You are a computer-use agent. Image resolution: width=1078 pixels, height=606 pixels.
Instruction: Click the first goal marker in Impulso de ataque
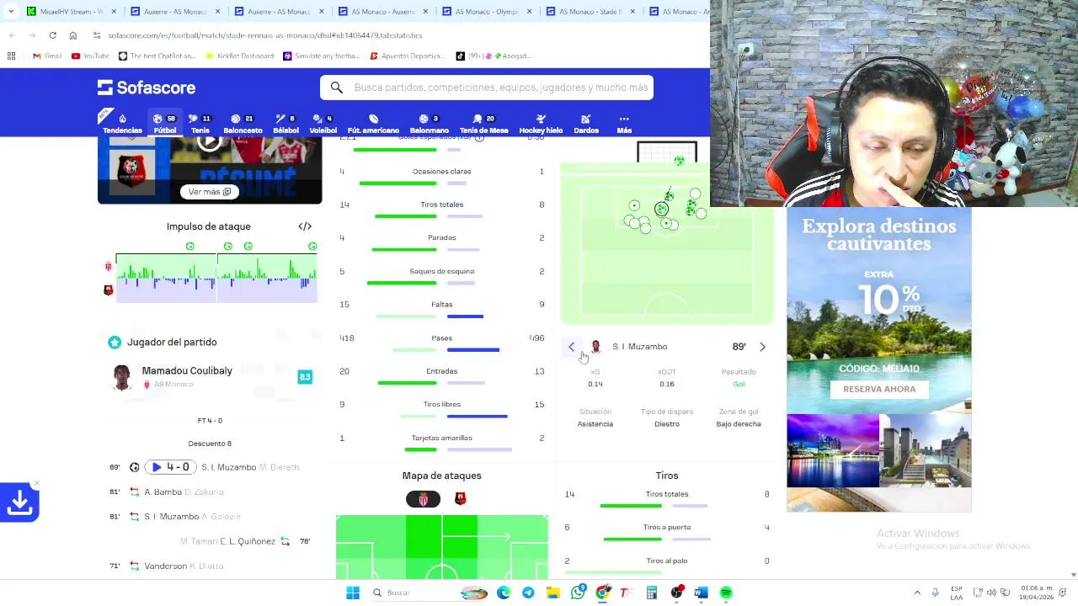(189, 247)
